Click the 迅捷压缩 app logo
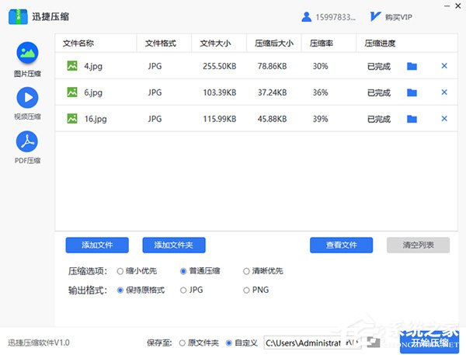 18,16
